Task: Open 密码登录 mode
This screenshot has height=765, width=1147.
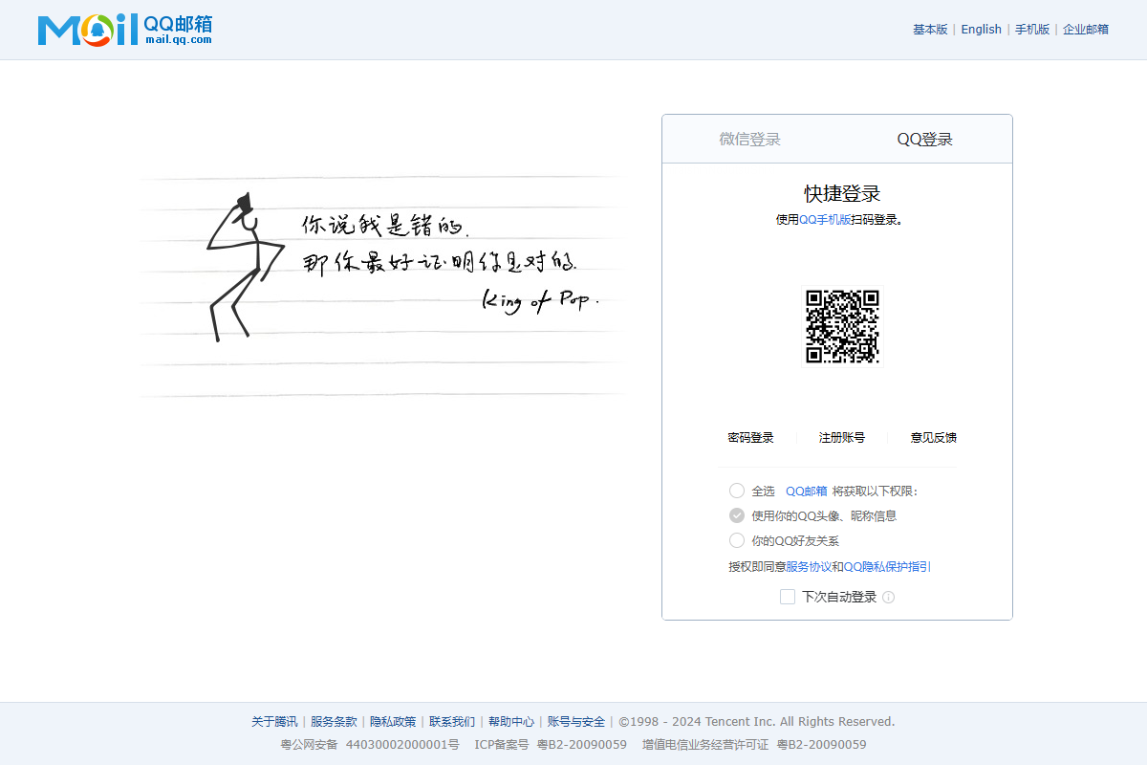Action: 751,437
